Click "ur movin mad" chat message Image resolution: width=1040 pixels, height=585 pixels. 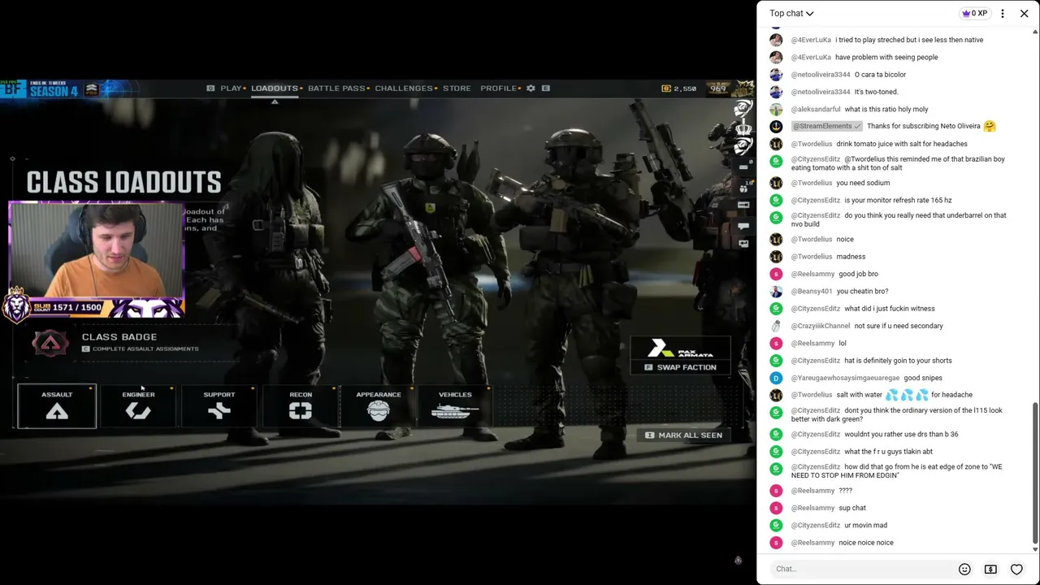[x=865, y=525]
